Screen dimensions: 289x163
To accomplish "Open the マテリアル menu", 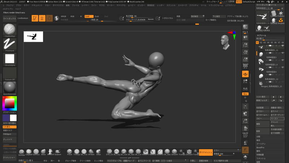I will coord(121,6).
